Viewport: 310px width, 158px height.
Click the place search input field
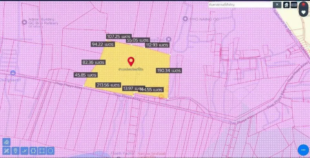(x=240, y=5)
